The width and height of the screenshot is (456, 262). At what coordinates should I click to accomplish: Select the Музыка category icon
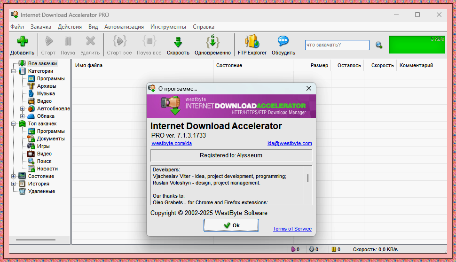(x=31, y=93)
